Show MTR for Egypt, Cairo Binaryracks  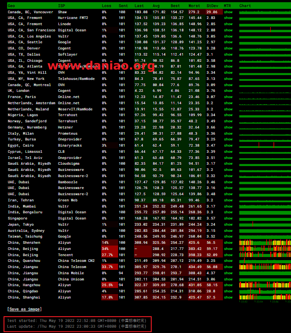click(228, 145)
